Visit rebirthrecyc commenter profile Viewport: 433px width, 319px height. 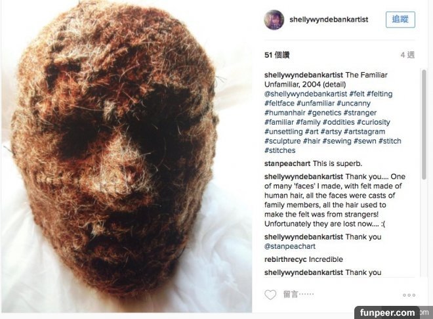[x=285, y=259]
